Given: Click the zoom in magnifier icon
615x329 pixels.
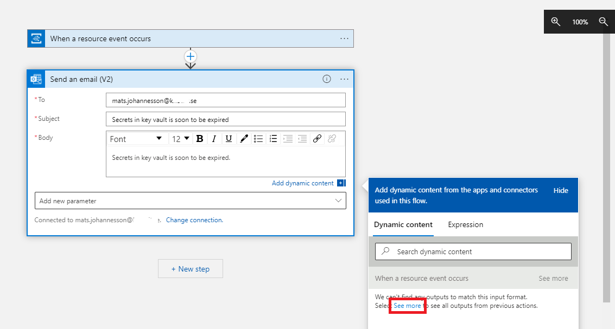Looking at the screenshot, I should click(x=555, y=22).
